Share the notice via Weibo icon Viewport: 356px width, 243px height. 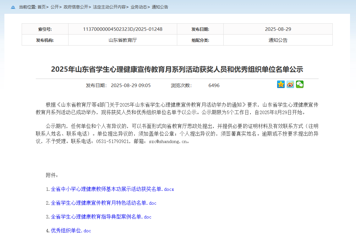click(x=290, y=84)
